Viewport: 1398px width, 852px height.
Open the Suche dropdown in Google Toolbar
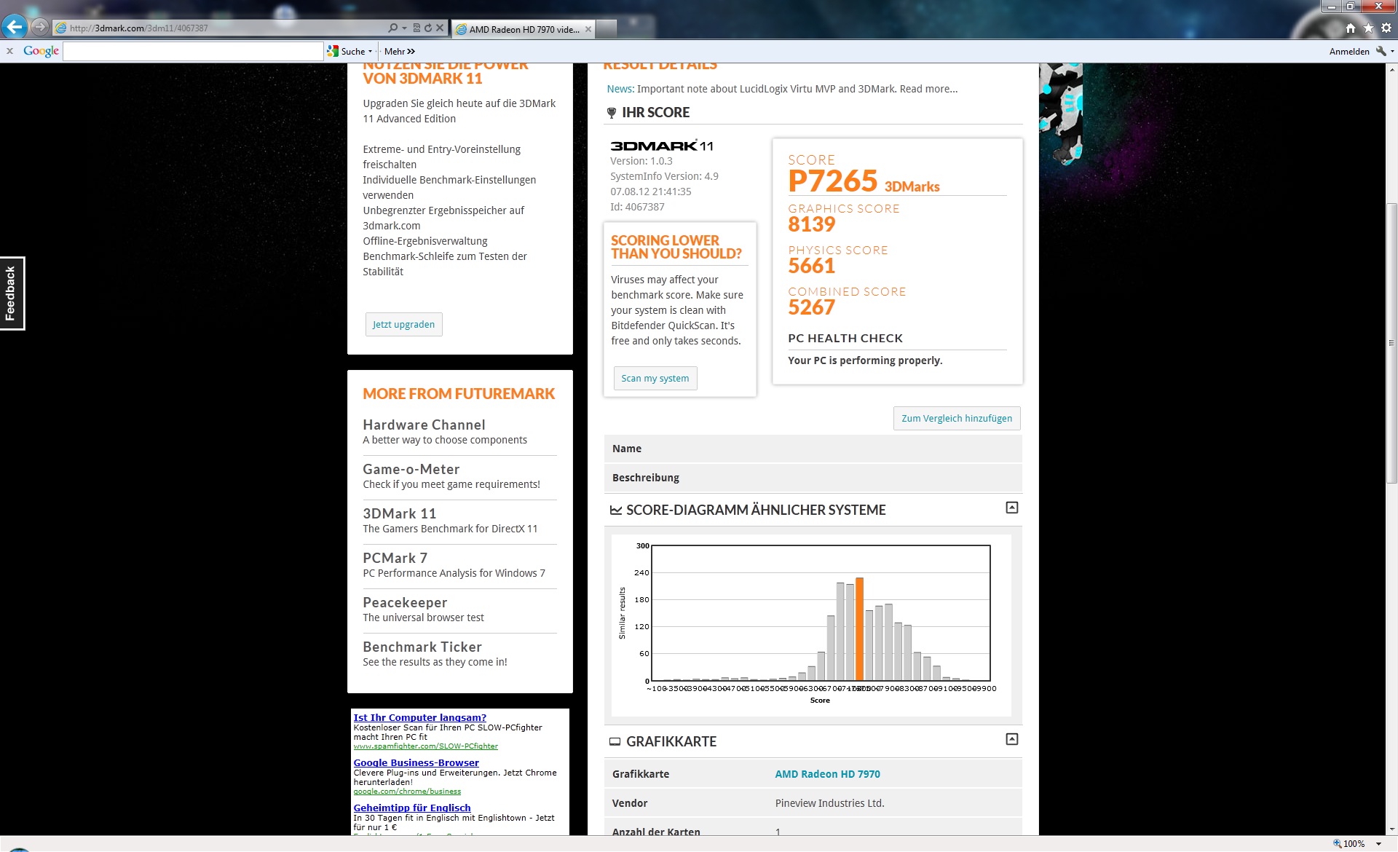point(370,51)
